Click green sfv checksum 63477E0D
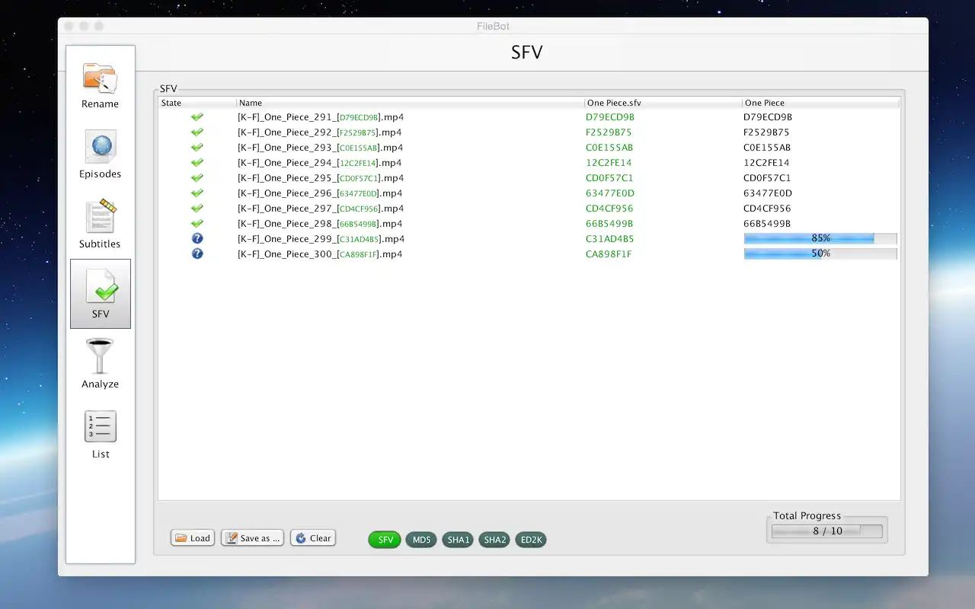Screen dimensions: 975x609 pos(610,193)
